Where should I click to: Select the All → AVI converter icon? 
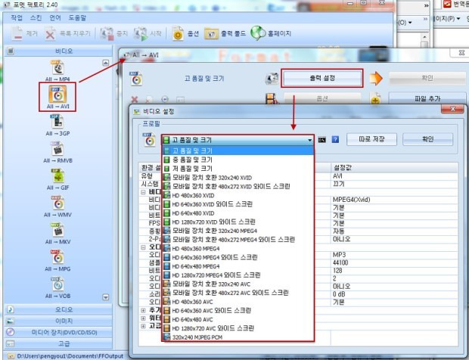click(x=57, y=95)
